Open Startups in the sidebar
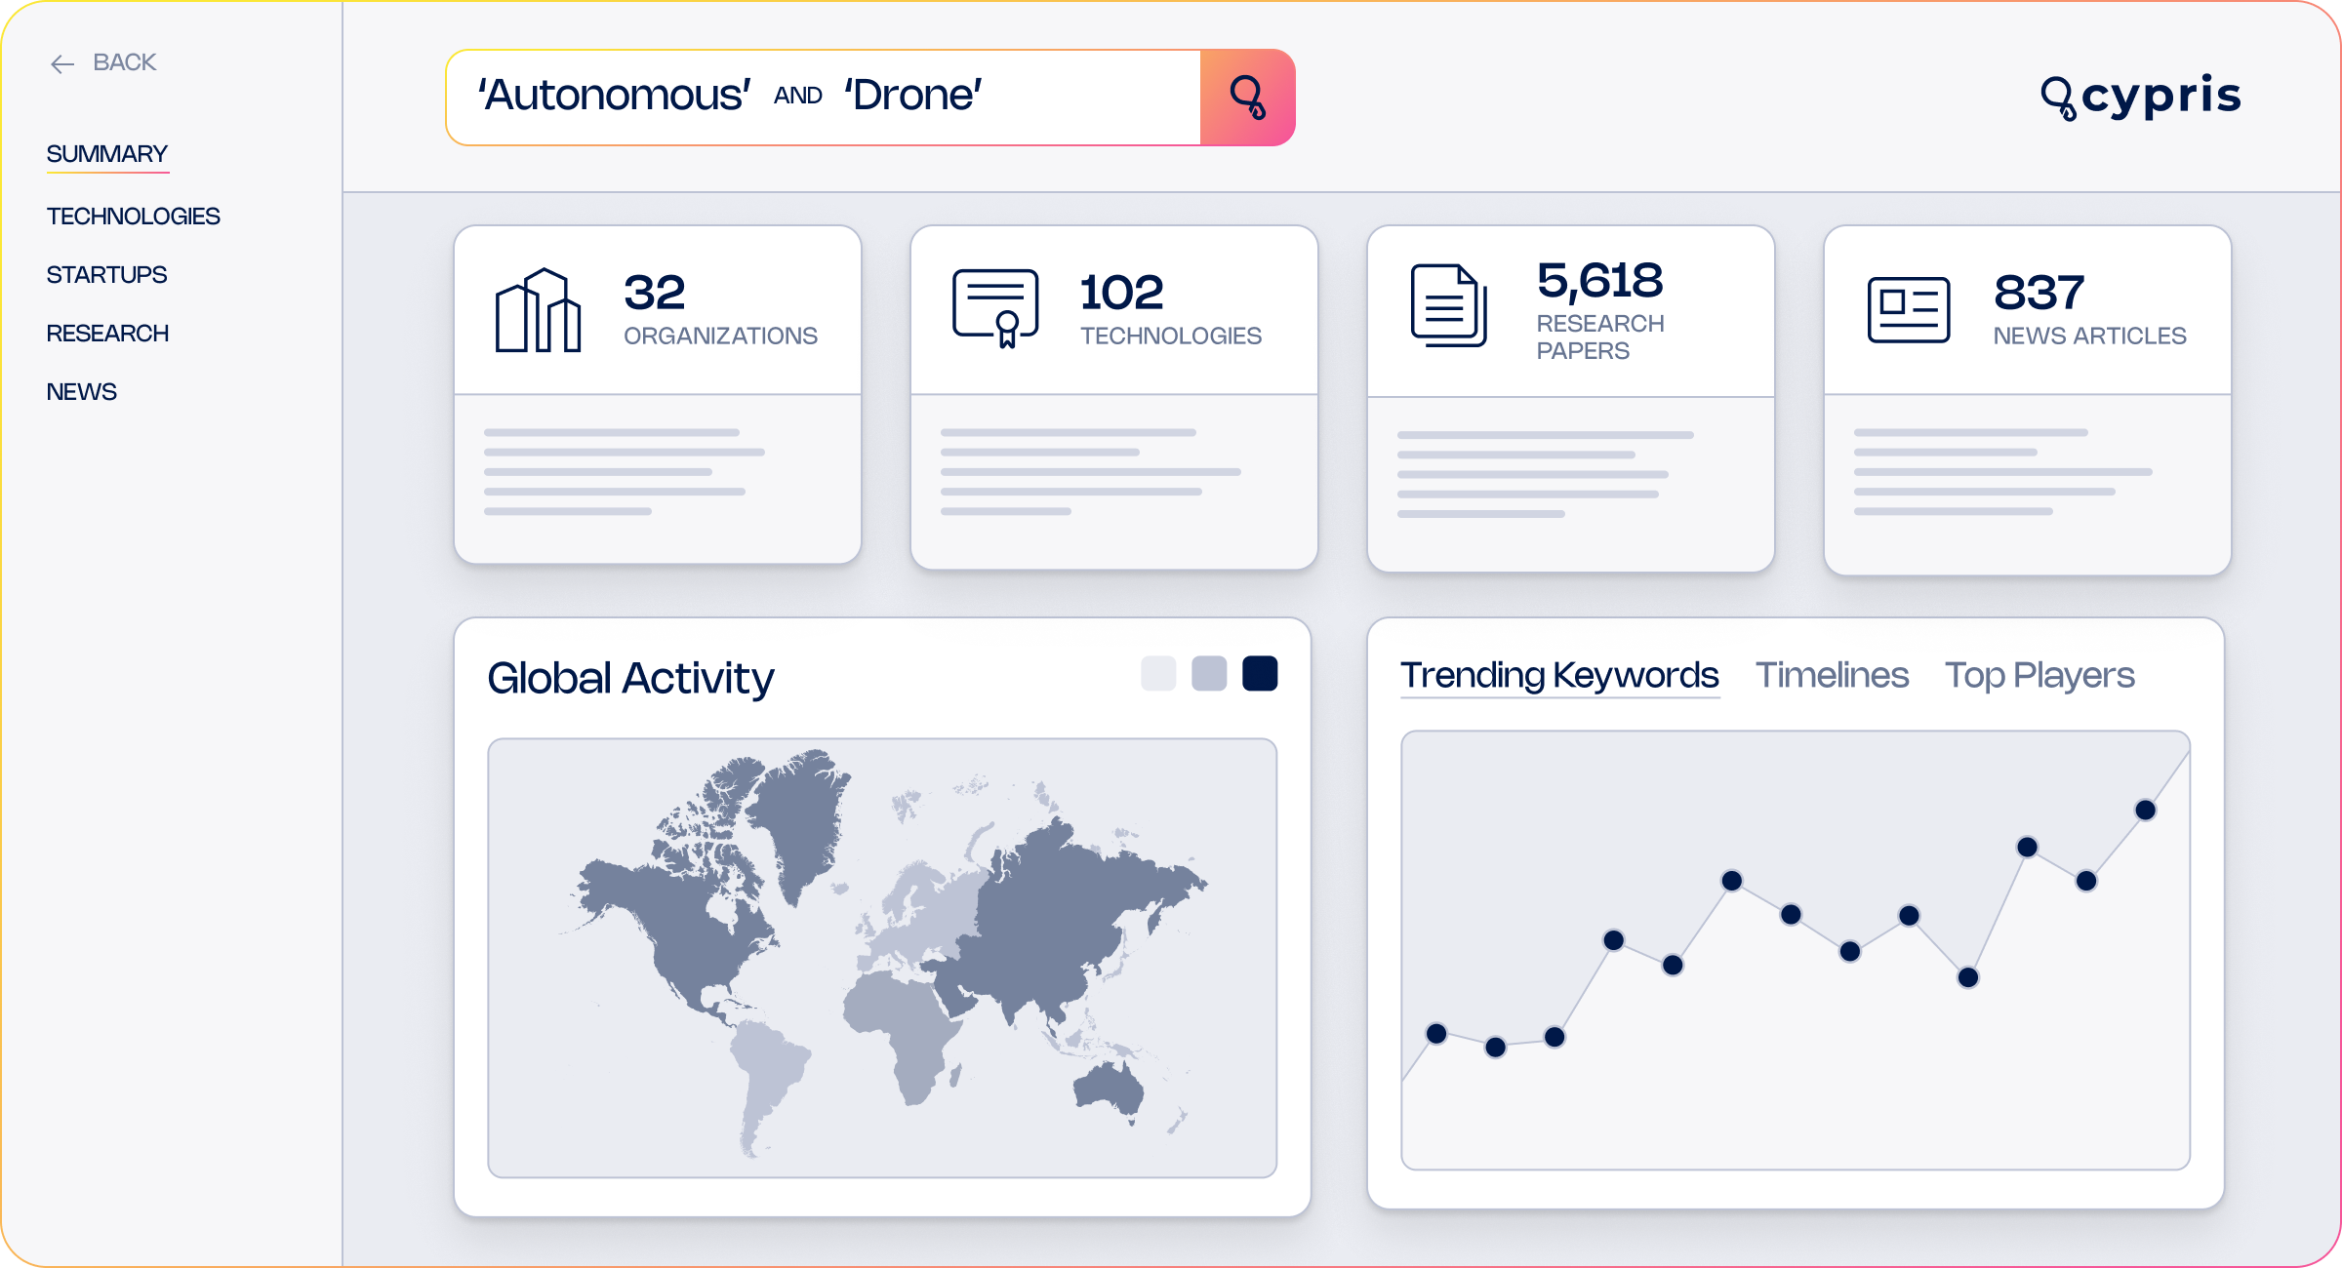The image size is (2342, 1268). [x=106, y=275]
